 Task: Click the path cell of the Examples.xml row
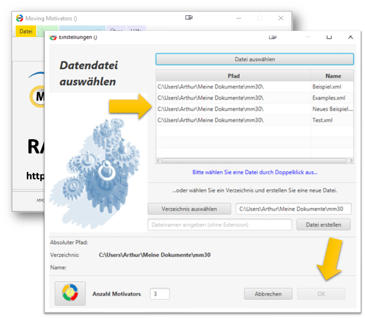[233, 98]
